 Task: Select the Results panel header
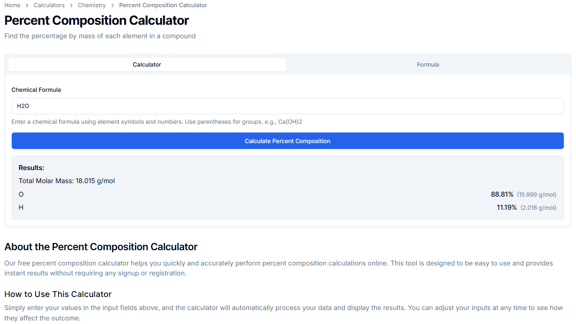point(31,167)
